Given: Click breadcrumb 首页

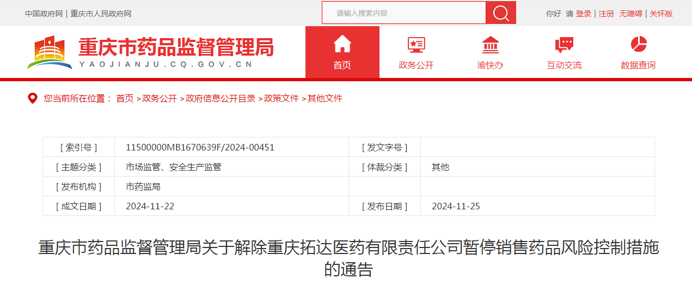Looking at the screenshot, I should (125, 99).
